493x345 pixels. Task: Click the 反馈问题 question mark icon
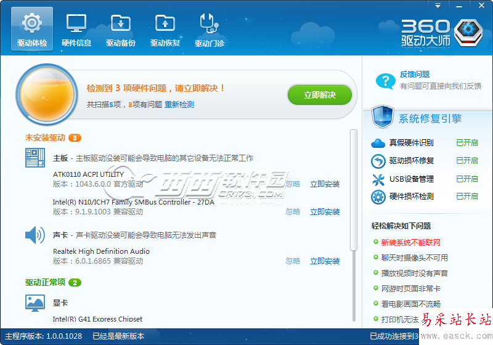[386, 81]
